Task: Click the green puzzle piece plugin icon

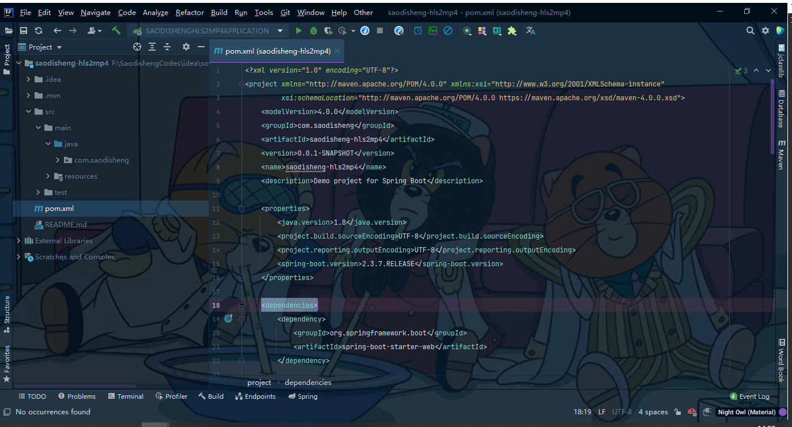Action: 512,31
